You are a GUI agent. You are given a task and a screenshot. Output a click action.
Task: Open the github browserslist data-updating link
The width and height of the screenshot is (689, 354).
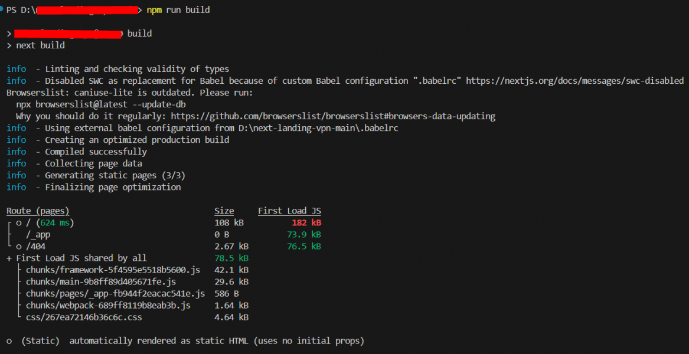[x=333, y=116]
